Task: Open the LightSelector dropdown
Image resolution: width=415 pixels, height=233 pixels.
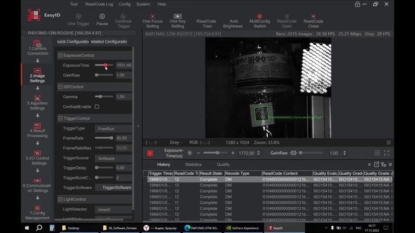Action: (x=113, y=210)
